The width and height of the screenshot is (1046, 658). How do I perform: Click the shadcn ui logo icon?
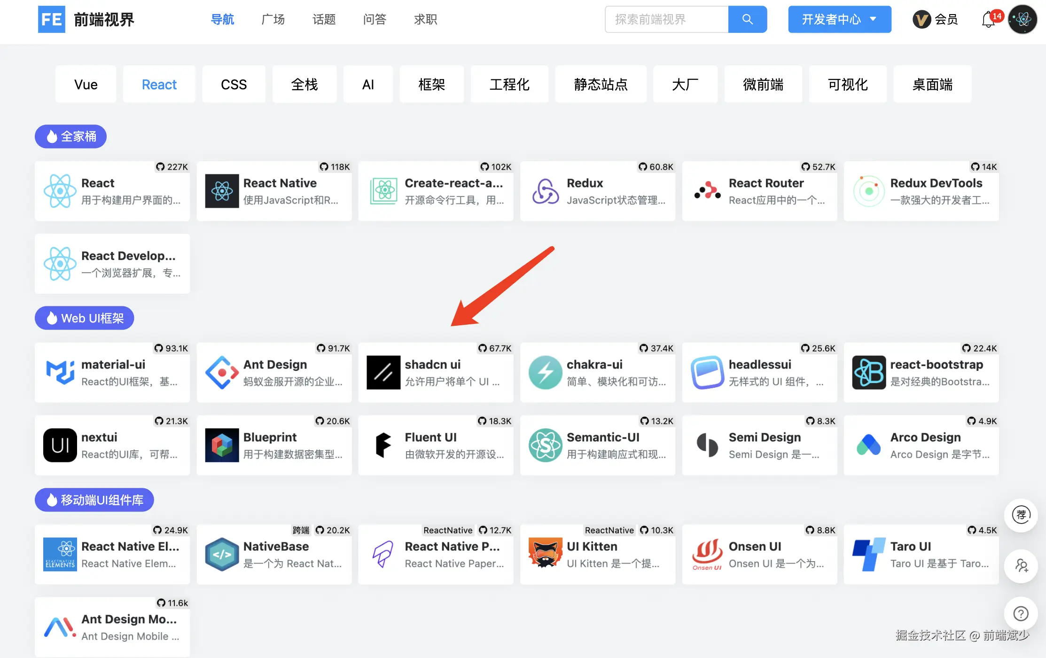click(x=383, y=372)
